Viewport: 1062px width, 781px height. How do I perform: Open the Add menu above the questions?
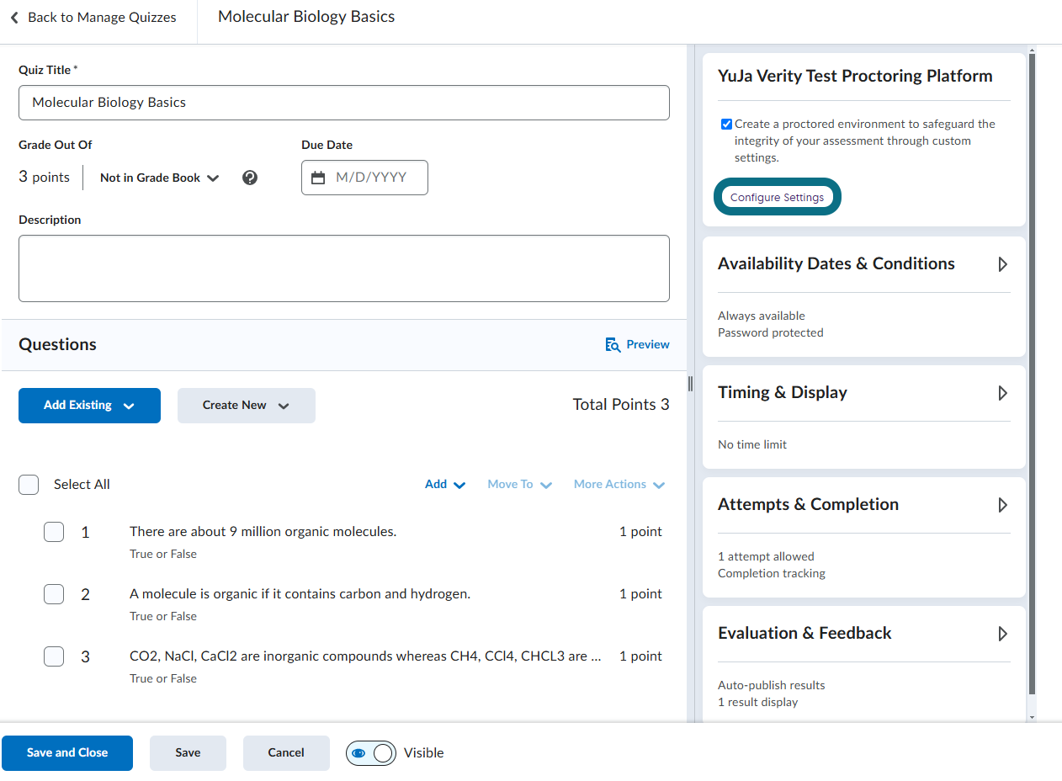(445, 485)
